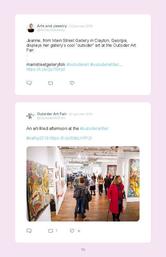Follow the t.co/2js7I04pII link
The height and width of the screenshot is (257, 166).
click(46, 69)
